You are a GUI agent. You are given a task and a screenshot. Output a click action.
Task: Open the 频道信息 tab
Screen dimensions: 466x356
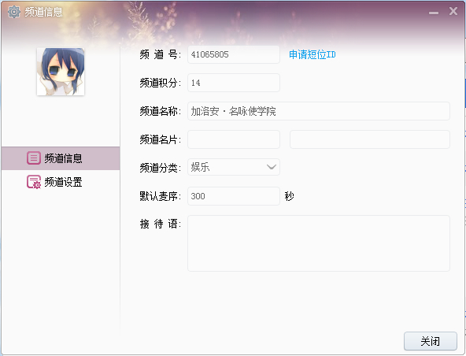(61, 158)
